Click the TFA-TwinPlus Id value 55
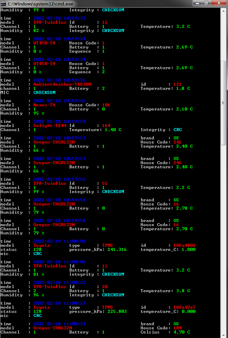Screen dimensions: 228x338 click(x=105, y=183)
